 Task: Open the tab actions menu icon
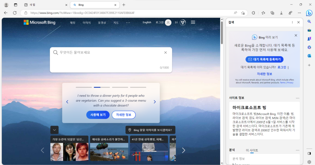coord(15,5)
